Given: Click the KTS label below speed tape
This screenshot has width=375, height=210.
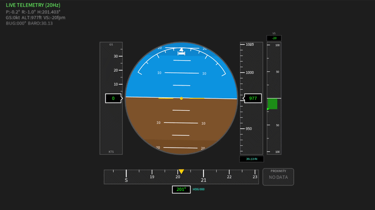Looking at the screenshot, I should click(111, 152).
